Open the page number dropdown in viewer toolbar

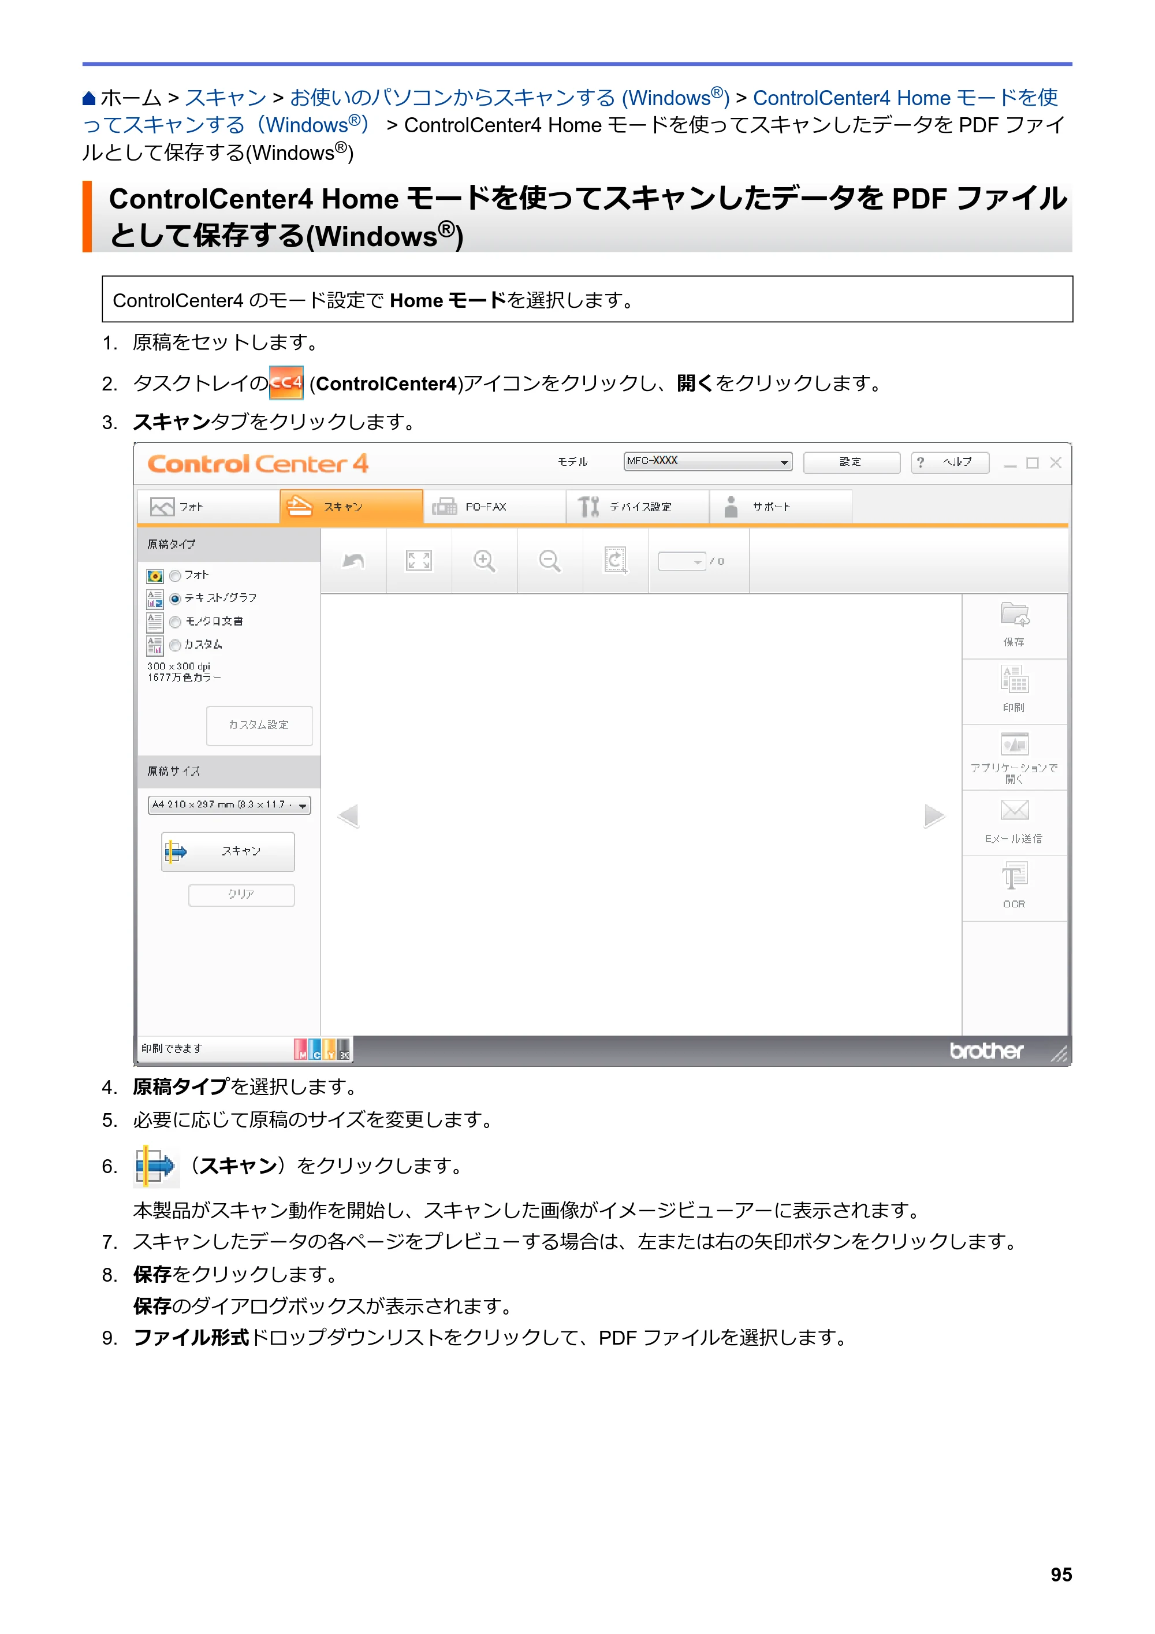point(682,561)
